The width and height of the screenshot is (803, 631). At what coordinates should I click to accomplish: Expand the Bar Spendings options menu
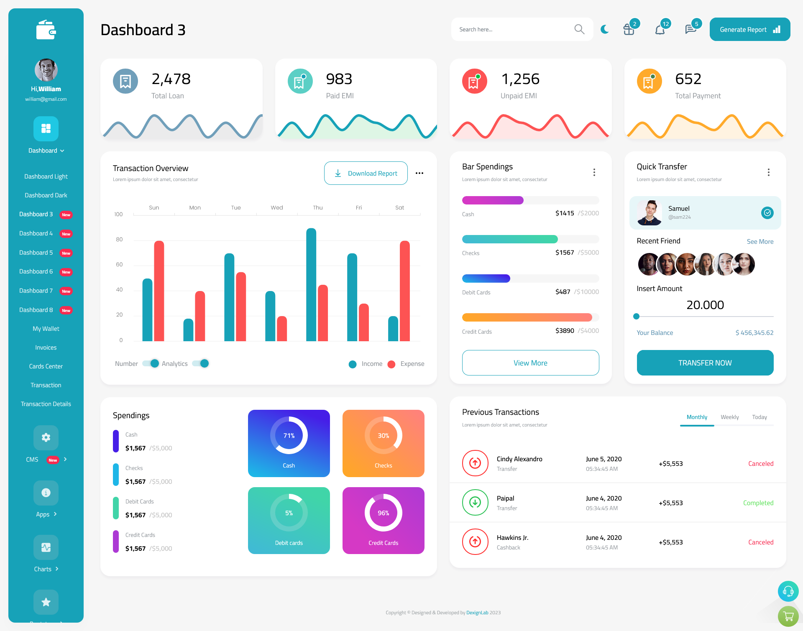(594, 172)
